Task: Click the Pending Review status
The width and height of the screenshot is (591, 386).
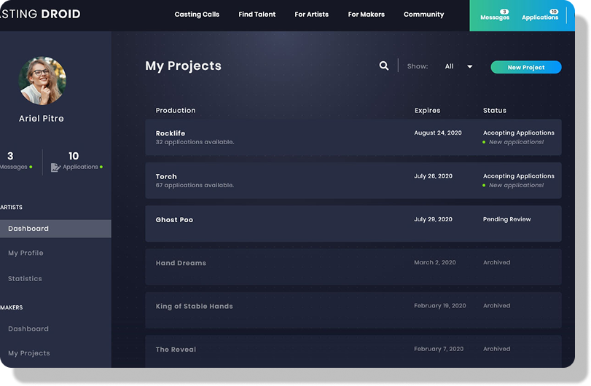Action: coord(506,219)
